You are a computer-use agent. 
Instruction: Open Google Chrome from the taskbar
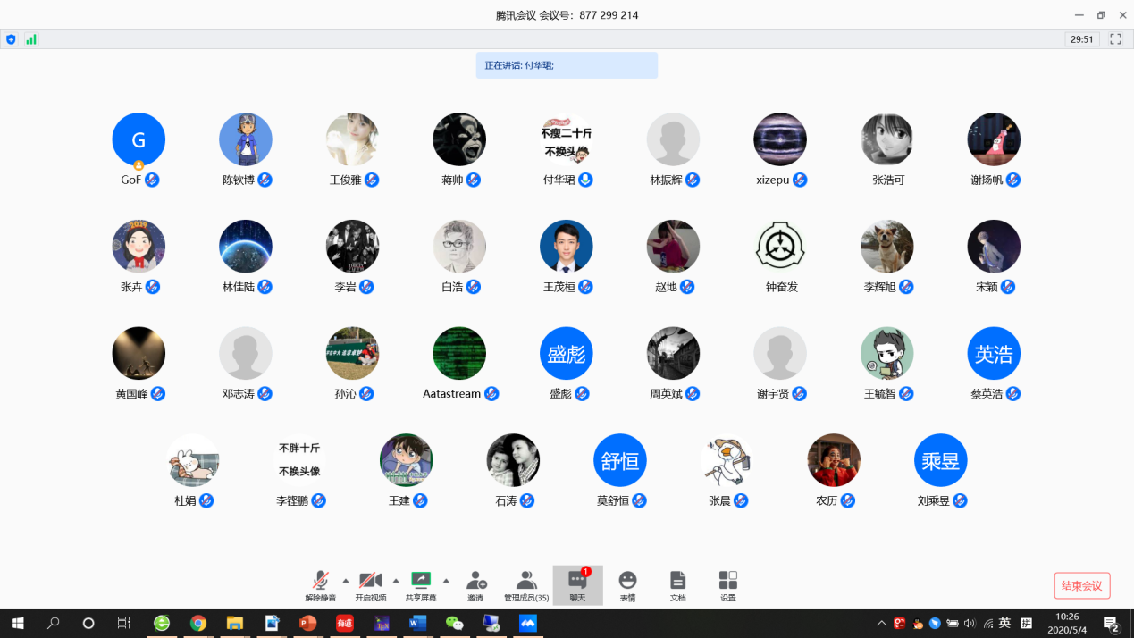coord(198,624)
